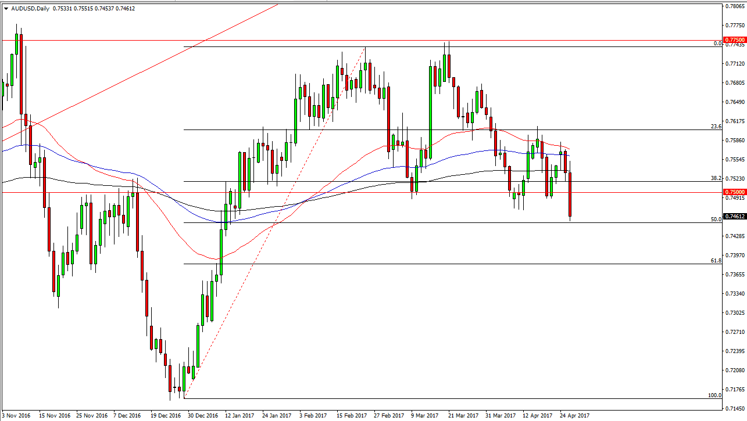Click the 7 Dec 2016 date label
This screenshot has width=747, height=421.
coord(127,416)
